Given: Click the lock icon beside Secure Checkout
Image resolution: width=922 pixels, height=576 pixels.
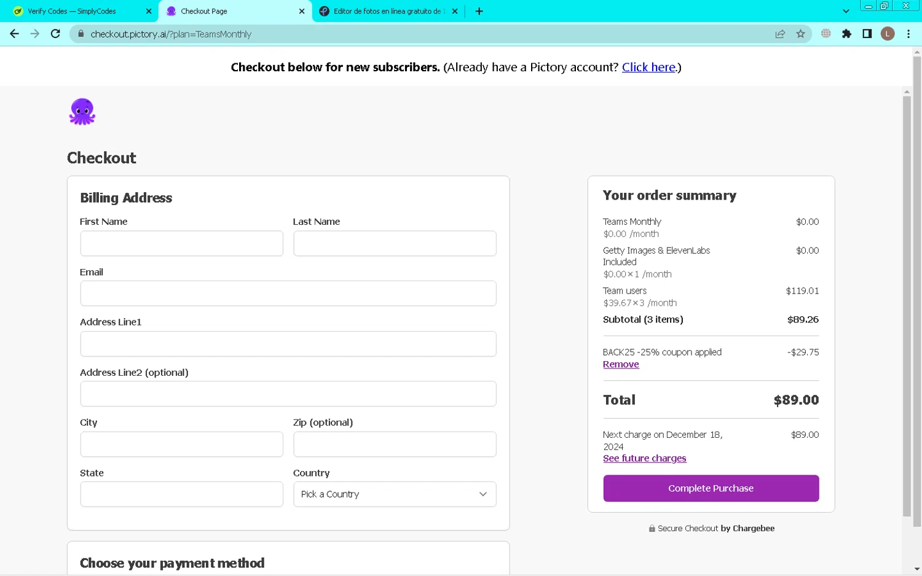Looking at the screenshot, I should 652,529.
